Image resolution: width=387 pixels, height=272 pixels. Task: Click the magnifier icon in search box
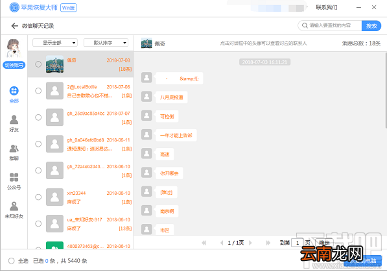tap(305, 25)
